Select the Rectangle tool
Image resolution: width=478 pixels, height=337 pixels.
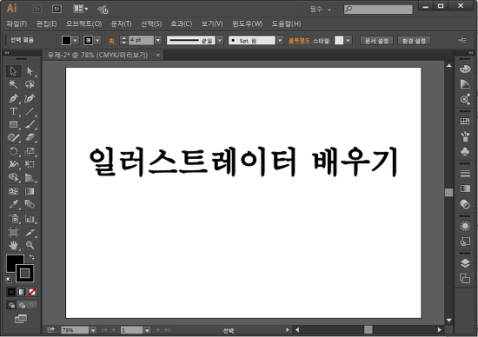pyautogui.click(x=13, y=124)
